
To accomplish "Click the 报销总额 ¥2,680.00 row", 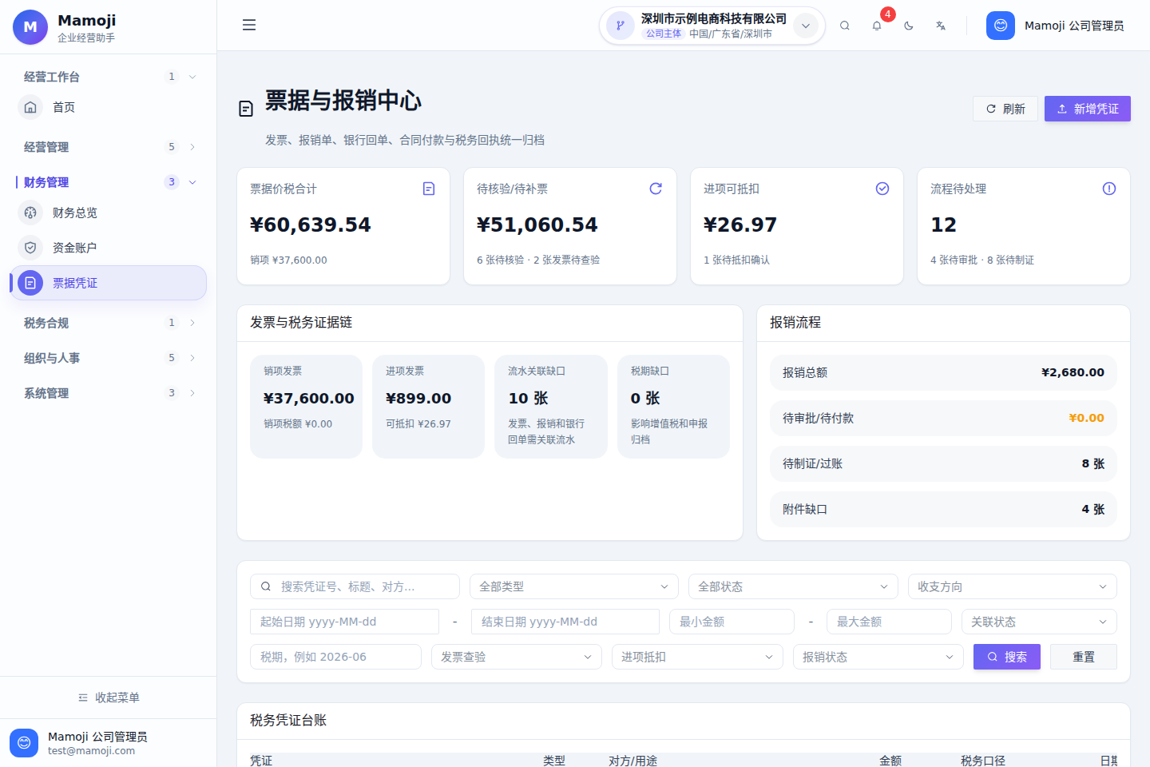I will [943, 372].
